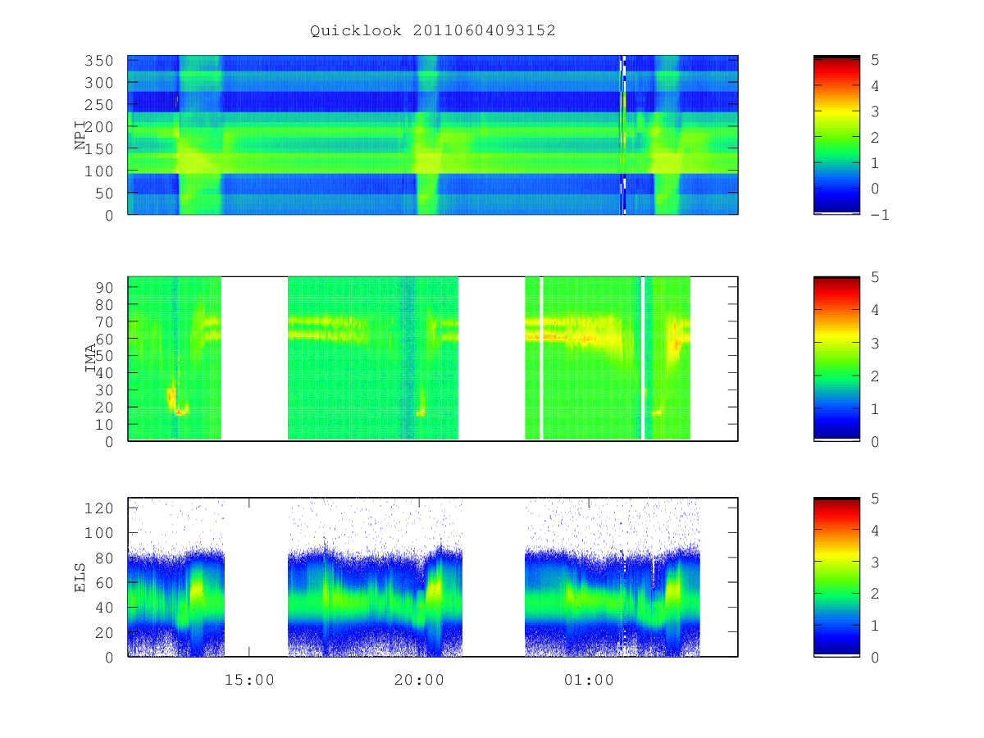Click the 2 label on IMA color scale
This screenshot has width=984, height=738.
(x=876, y=376)
